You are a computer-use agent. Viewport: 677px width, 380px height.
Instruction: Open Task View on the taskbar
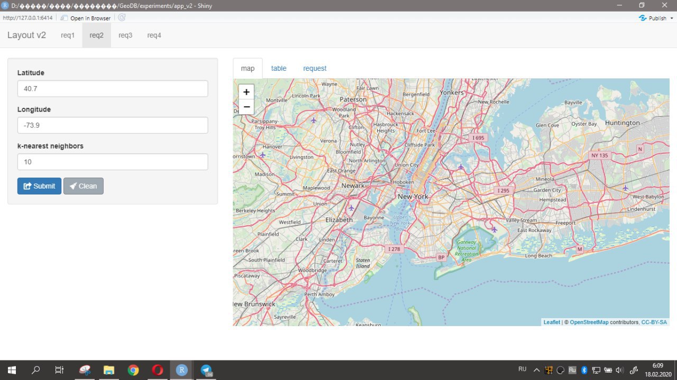[59, 370]
